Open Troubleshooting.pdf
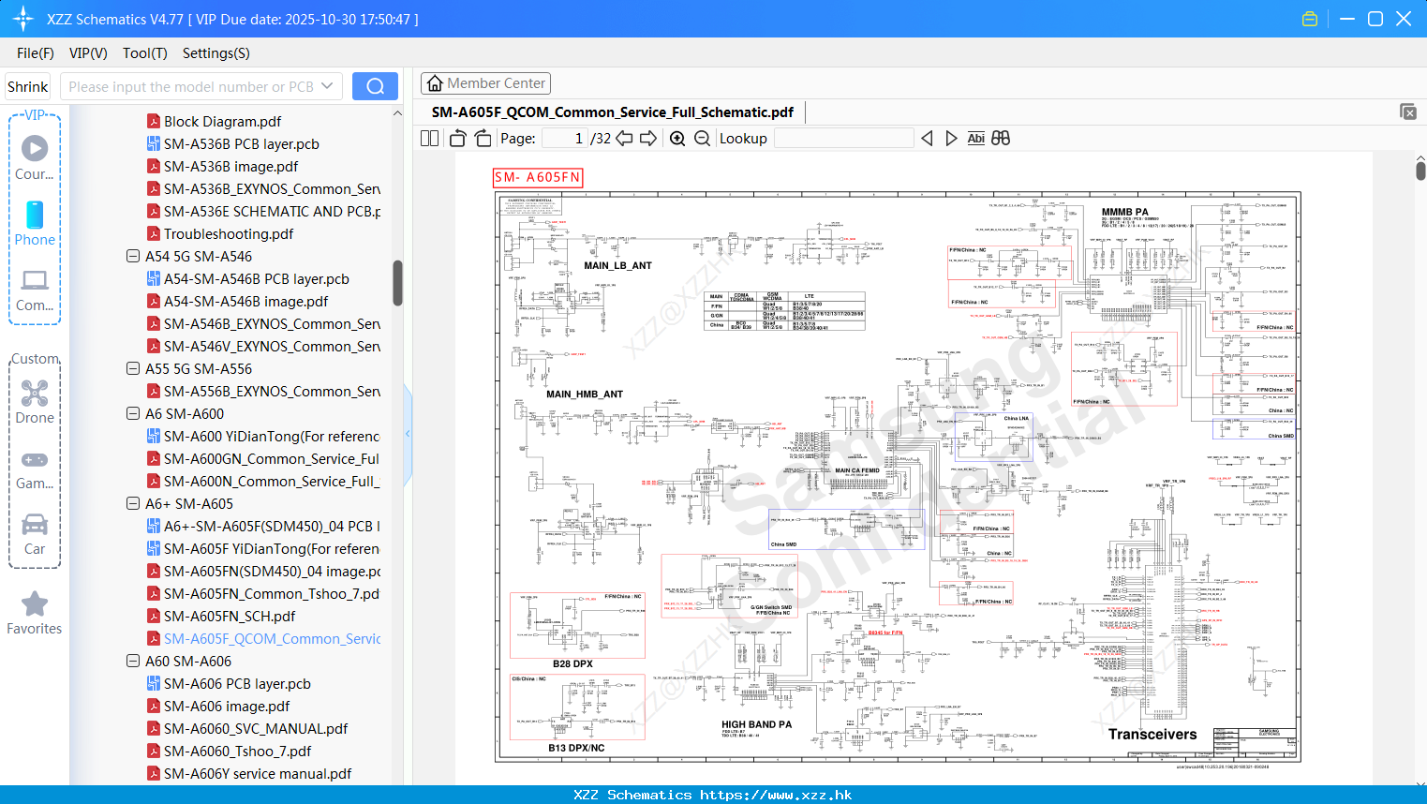The height and width of the screenshot is (804, 1427). [219, 233]
